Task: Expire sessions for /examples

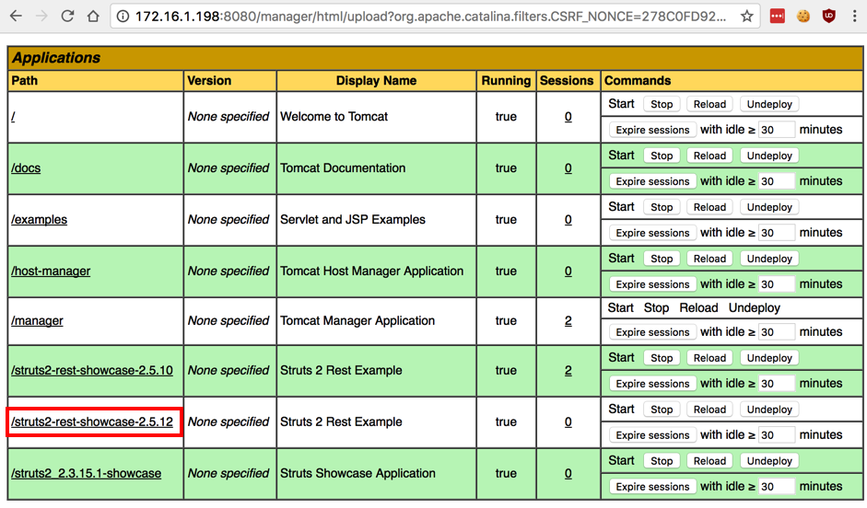Action: pos(652,233)
